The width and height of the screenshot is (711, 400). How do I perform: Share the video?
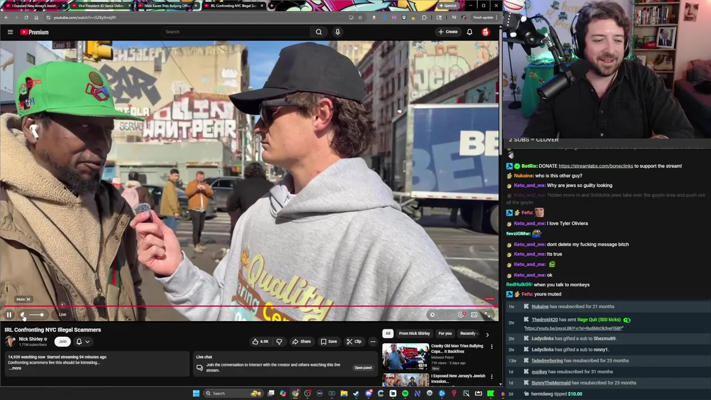pyautogui.click(x=302, y=342)
